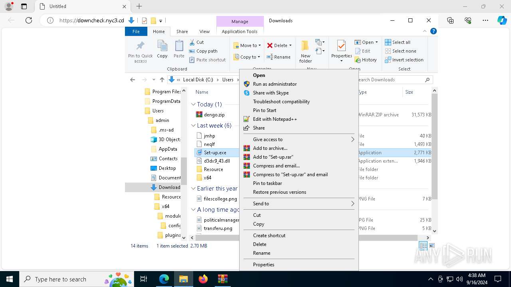Image resolution: width=511 pixels, height=287 pixels.
Task: Switch to the large icons view
Action: click(432, 246)
